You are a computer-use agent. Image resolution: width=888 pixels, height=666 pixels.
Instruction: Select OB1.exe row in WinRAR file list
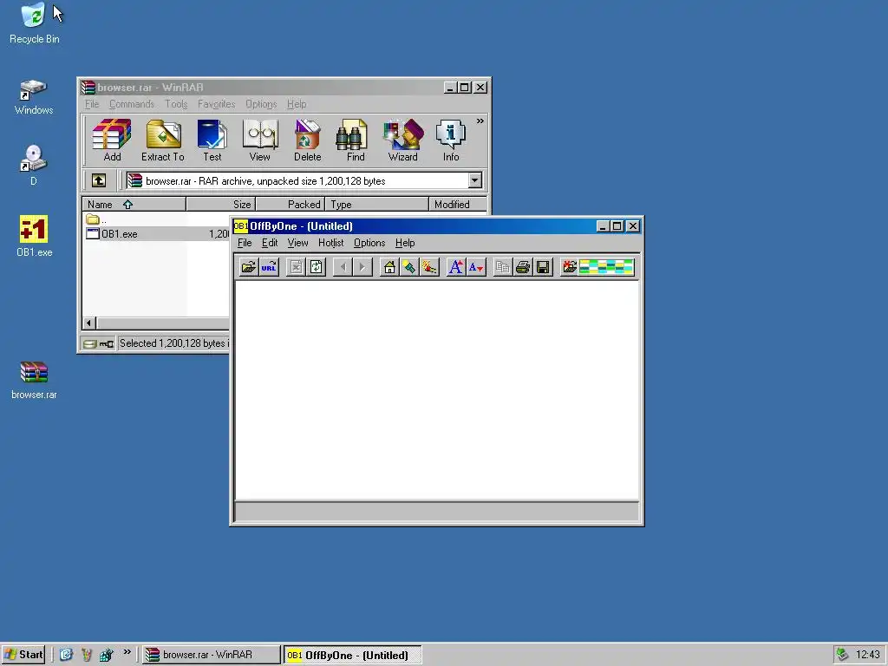click(157, 234)
